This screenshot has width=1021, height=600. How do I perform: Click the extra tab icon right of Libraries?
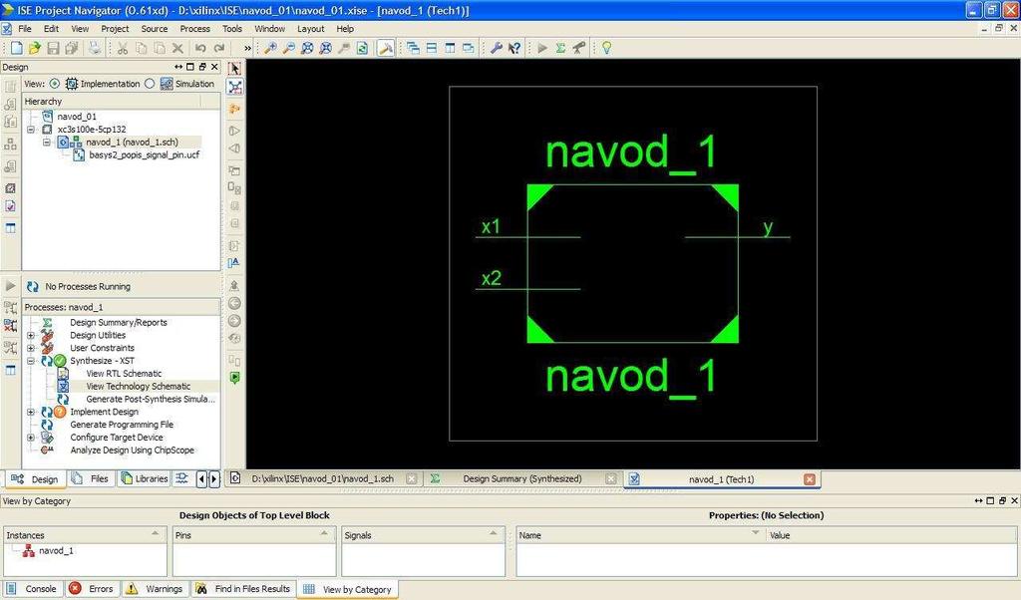182,479
